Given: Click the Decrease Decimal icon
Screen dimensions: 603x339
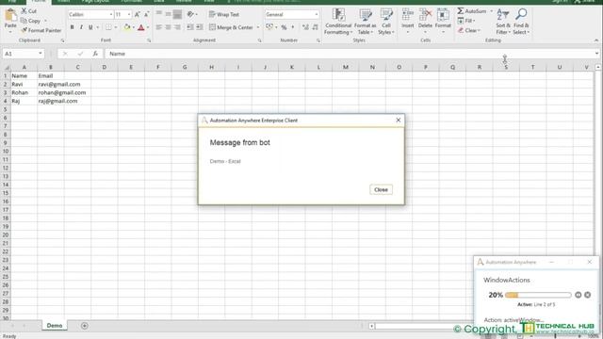Looking at the screenshot, I should 315,27.
